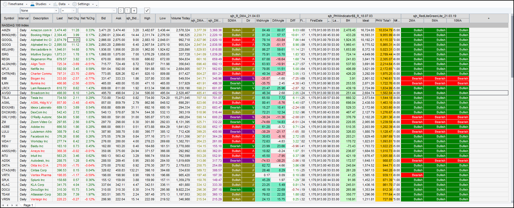The width and height of the screenshot is (514, 208).
Task: Click the 'Verisign Inc' description cell
Action: pos(41,199)
